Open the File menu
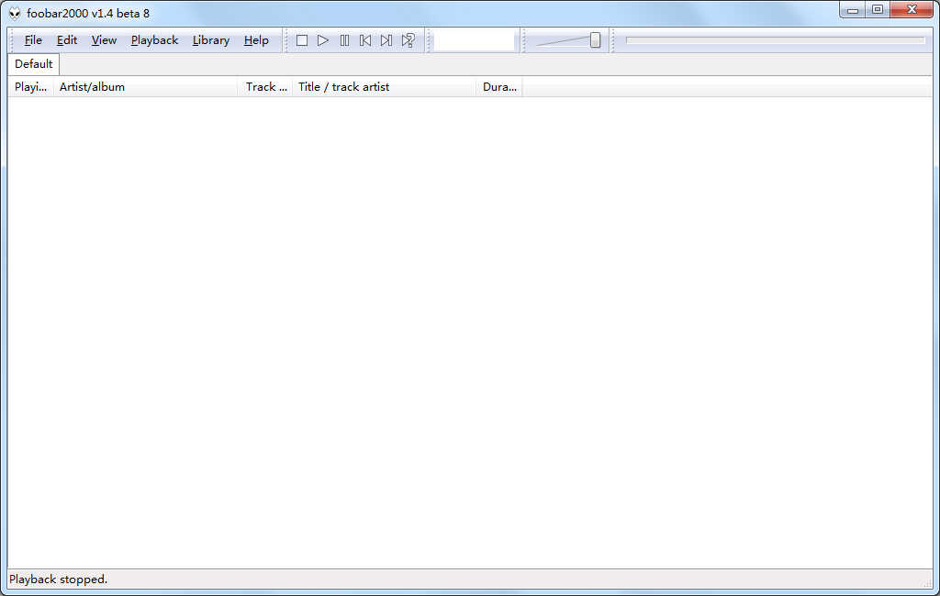Screen dimensions: 940x596 pos(33,40)
